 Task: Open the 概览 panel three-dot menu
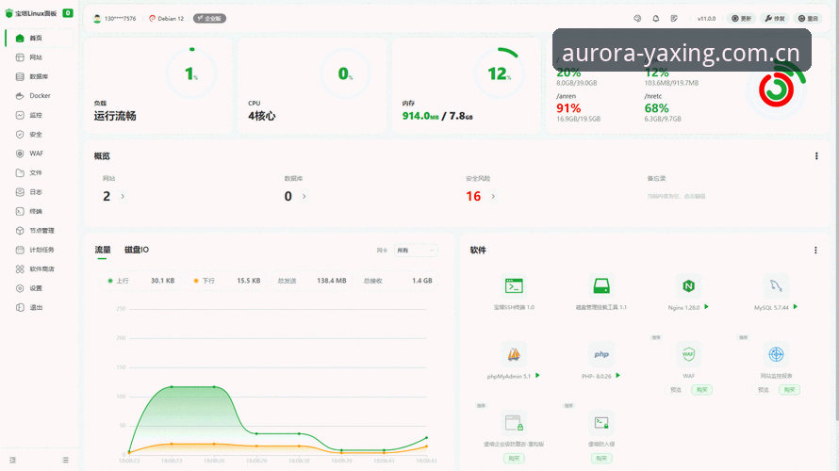coord(816,156)
